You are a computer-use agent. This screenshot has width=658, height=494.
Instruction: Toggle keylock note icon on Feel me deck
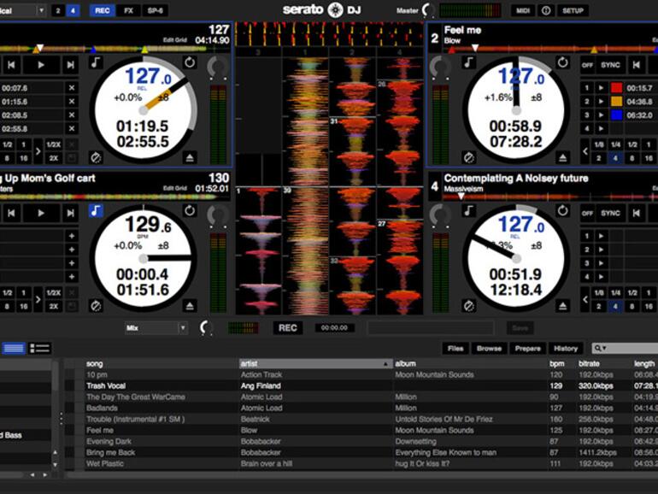coord(467,62)
